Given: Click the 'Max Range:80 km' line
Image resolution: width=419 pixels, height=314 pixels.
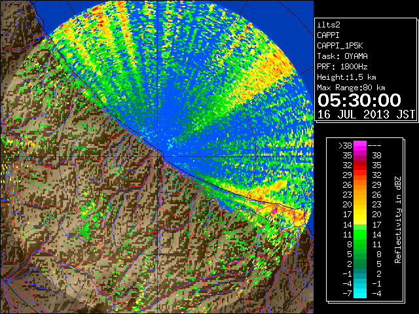Looking at the screenshot, I should 351,88.
